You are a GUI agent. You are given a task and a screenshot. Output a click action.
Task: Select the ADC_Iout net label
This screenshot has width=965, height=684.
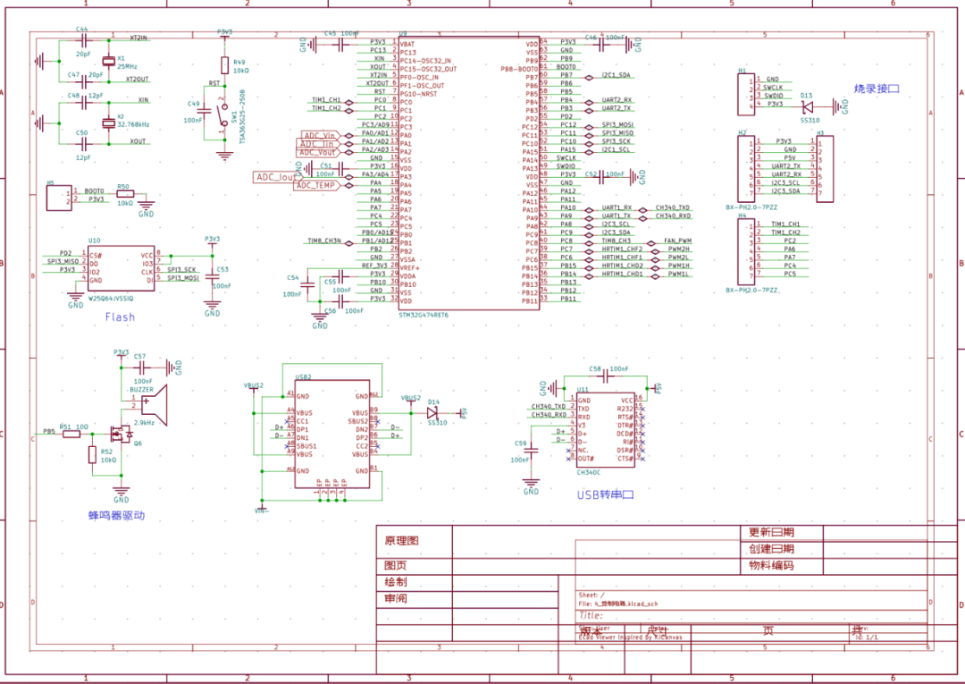click(276, 177)
